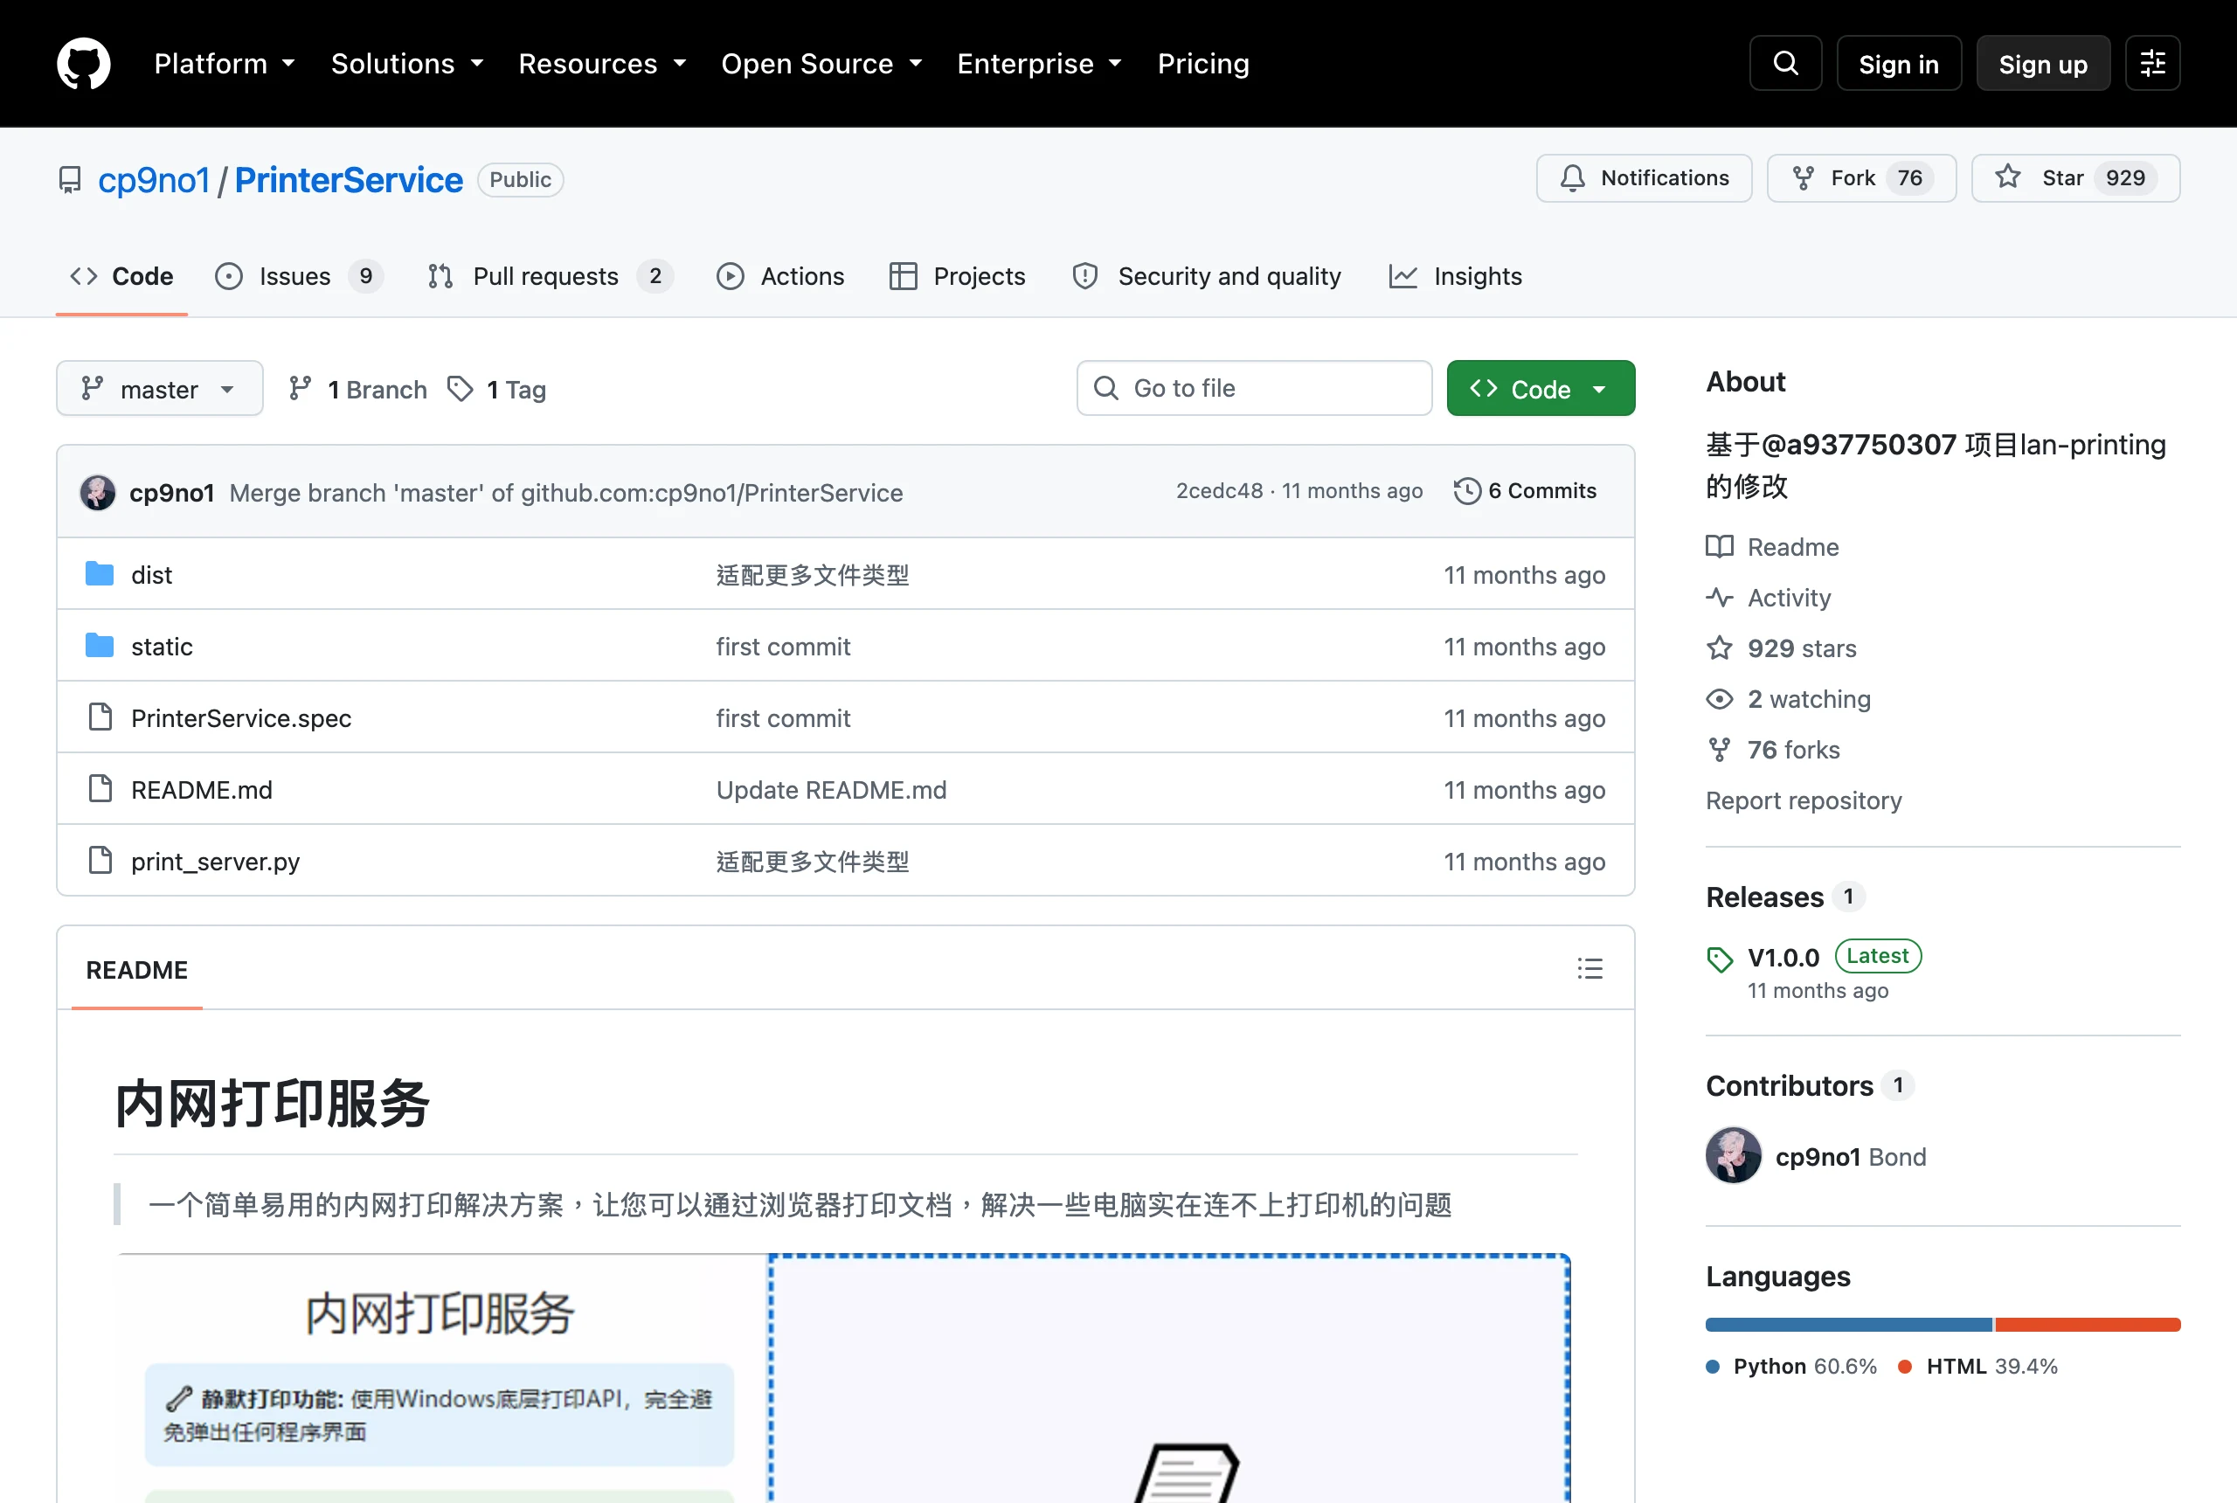Click the Sign up button
This screenshot has width=2237, height=1503.
(x=2043, y=63)
